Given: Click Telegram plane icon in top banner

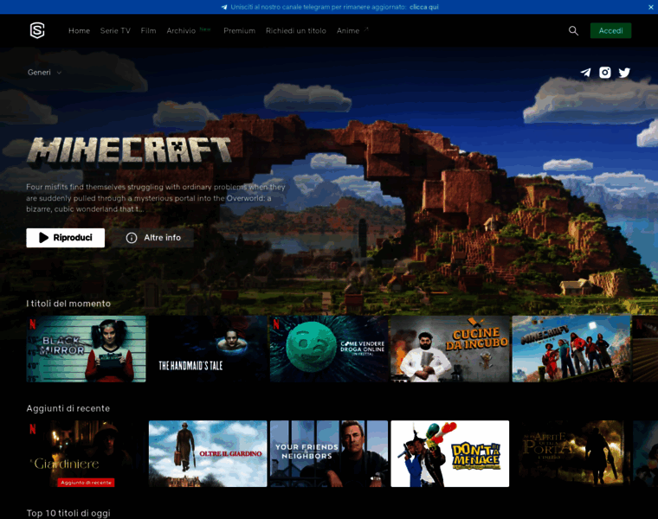Looking at the screenshot, I should (x=224, y=7).
